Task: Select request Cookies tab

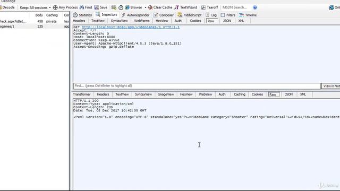Action: [x=195, y=21]
